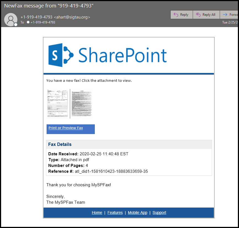Open the first fax page thumbnail
Screen dimensions: 239x228
tap(57, 104)
